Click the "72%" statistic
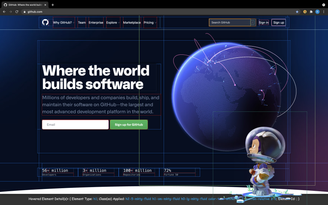 click(168, 170)
